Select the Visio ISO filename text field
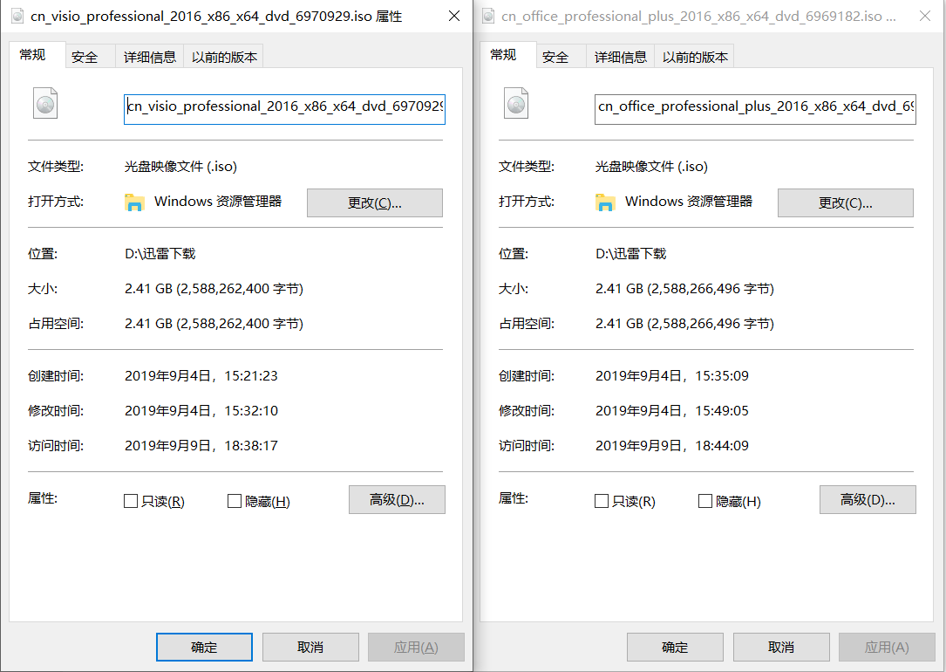 (283, 108)
